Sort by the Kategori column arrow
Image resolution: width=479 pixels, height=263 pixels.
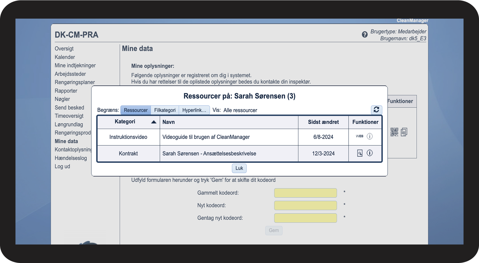tap(153, 122)
